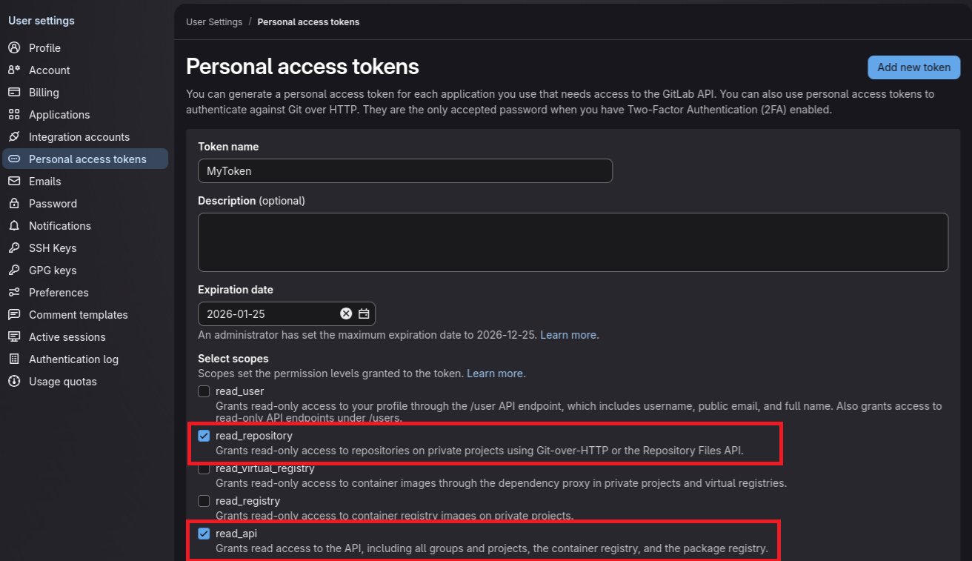The image size is (972, 561).
Task: Click the Emails envelope icon
Action: pos(14,181)
